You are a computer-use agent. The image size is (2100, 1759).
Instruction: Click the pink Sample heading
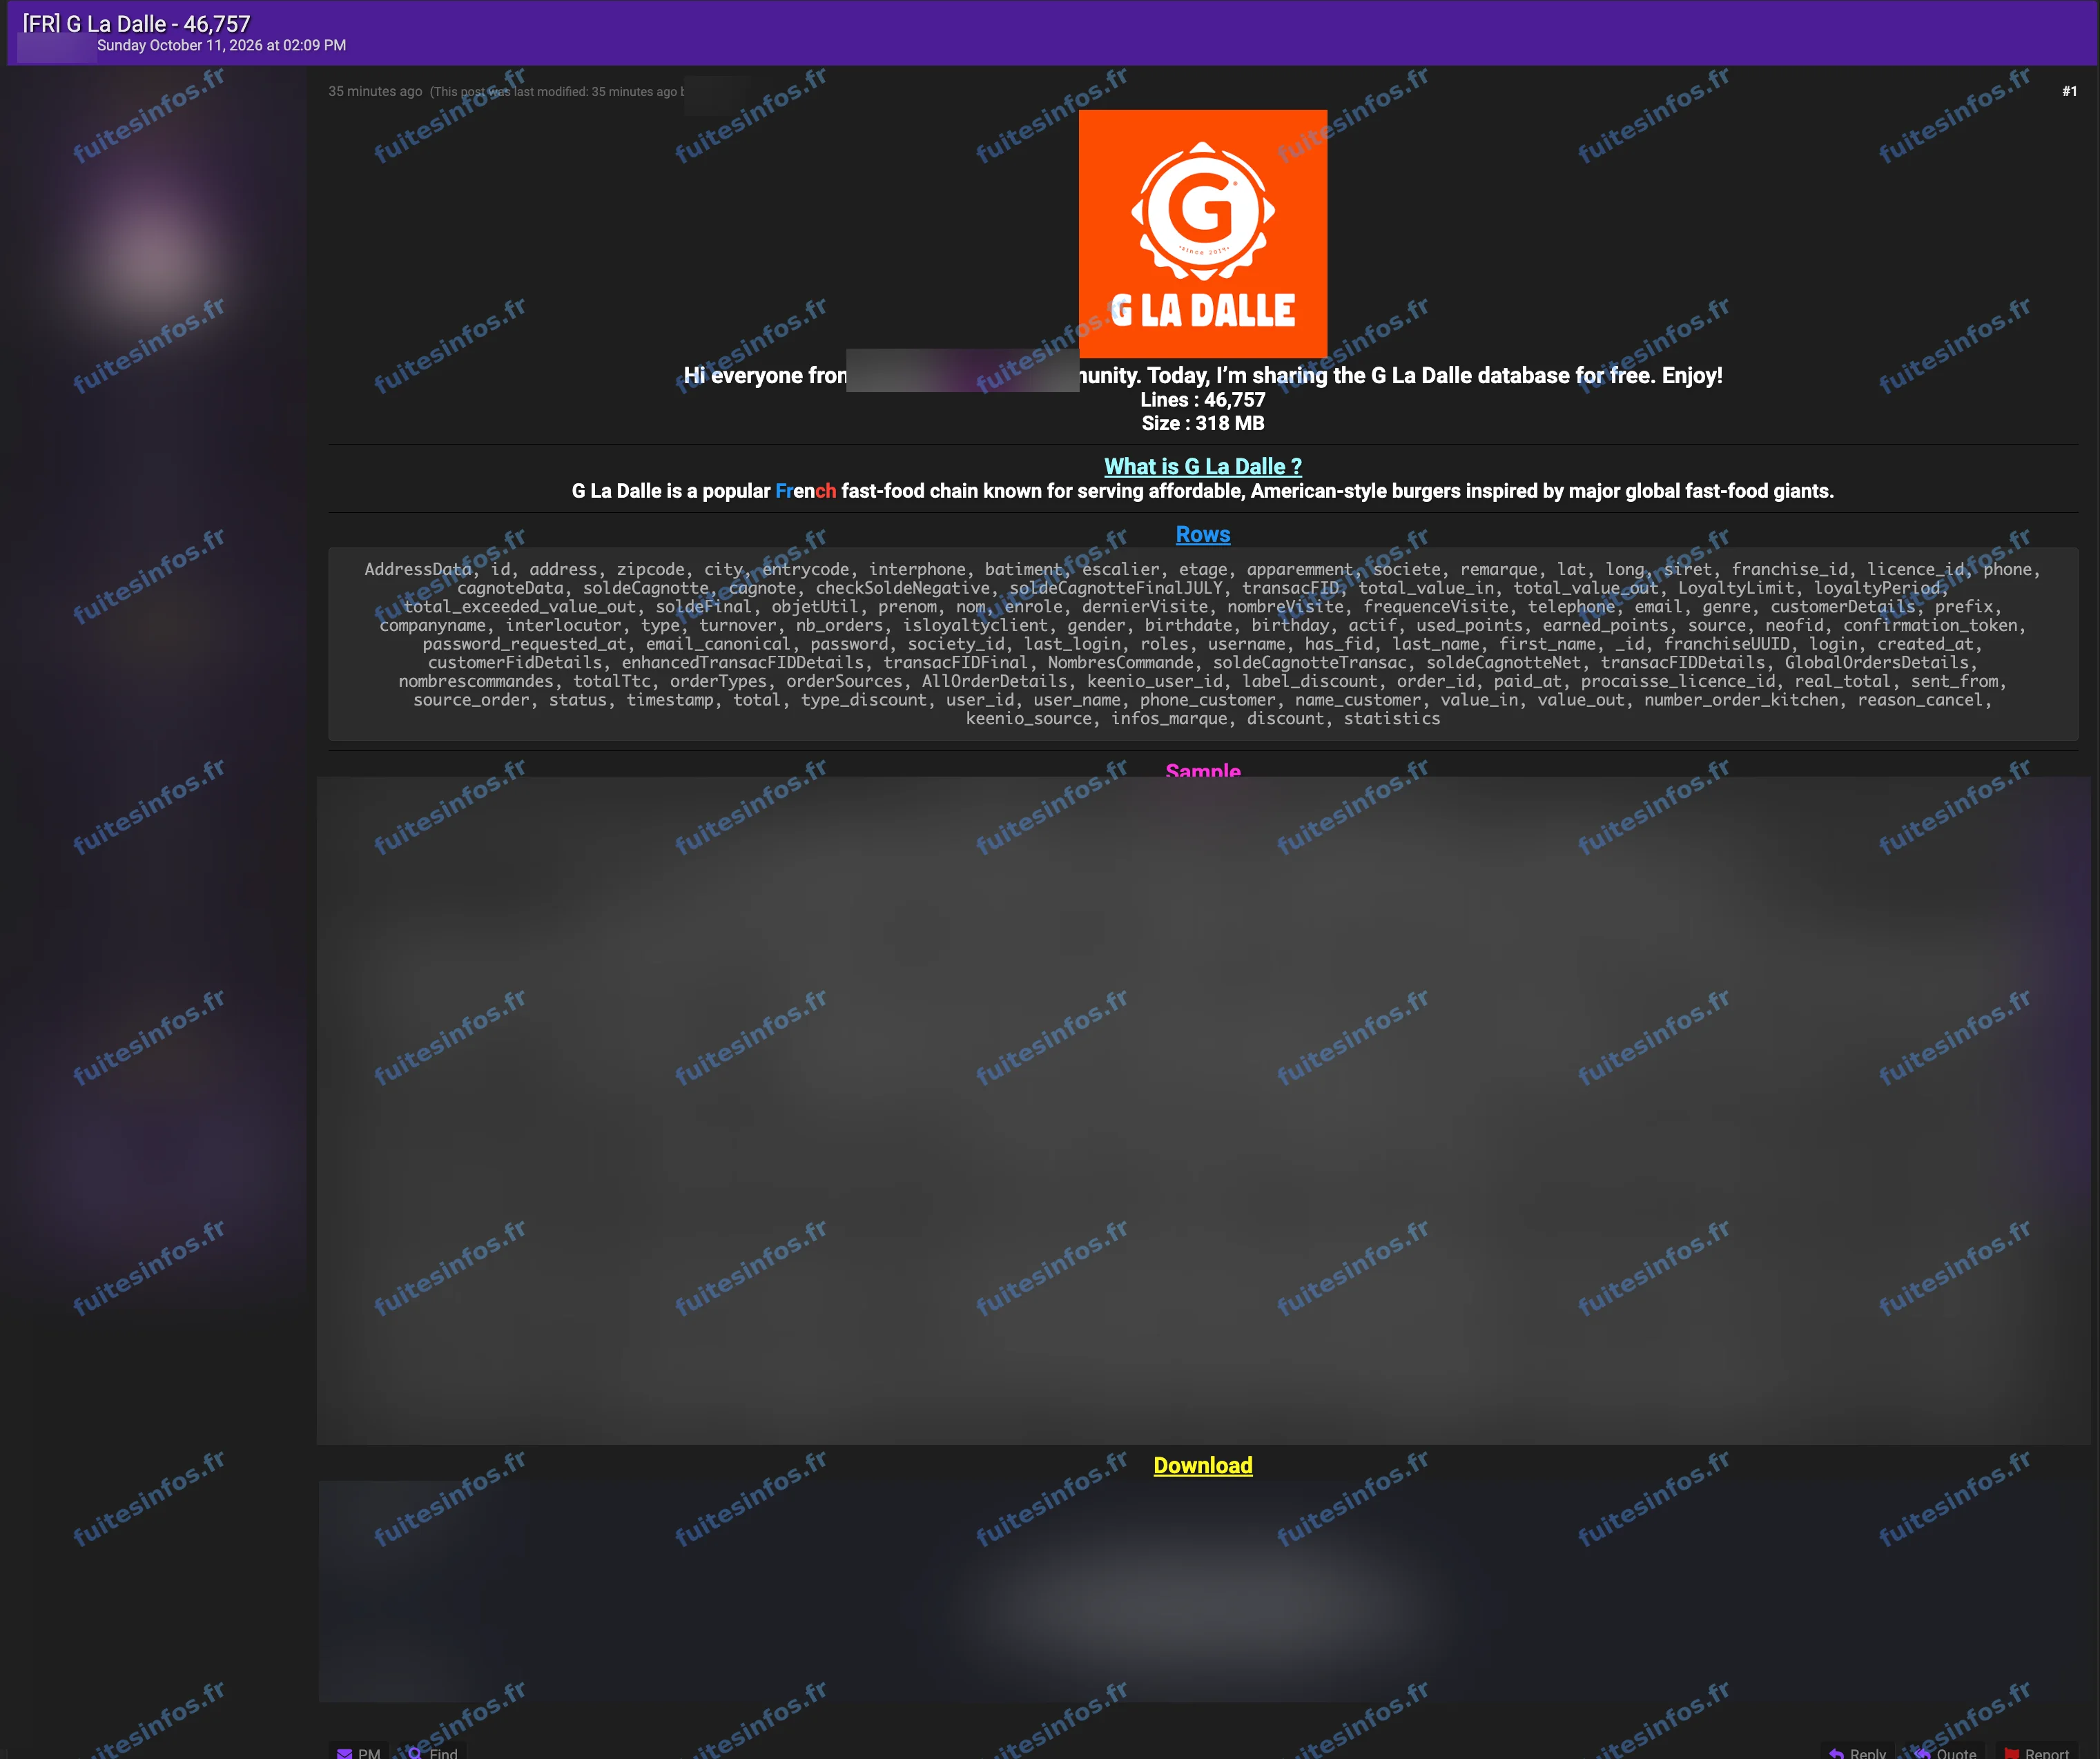(x=1202, y=770)
